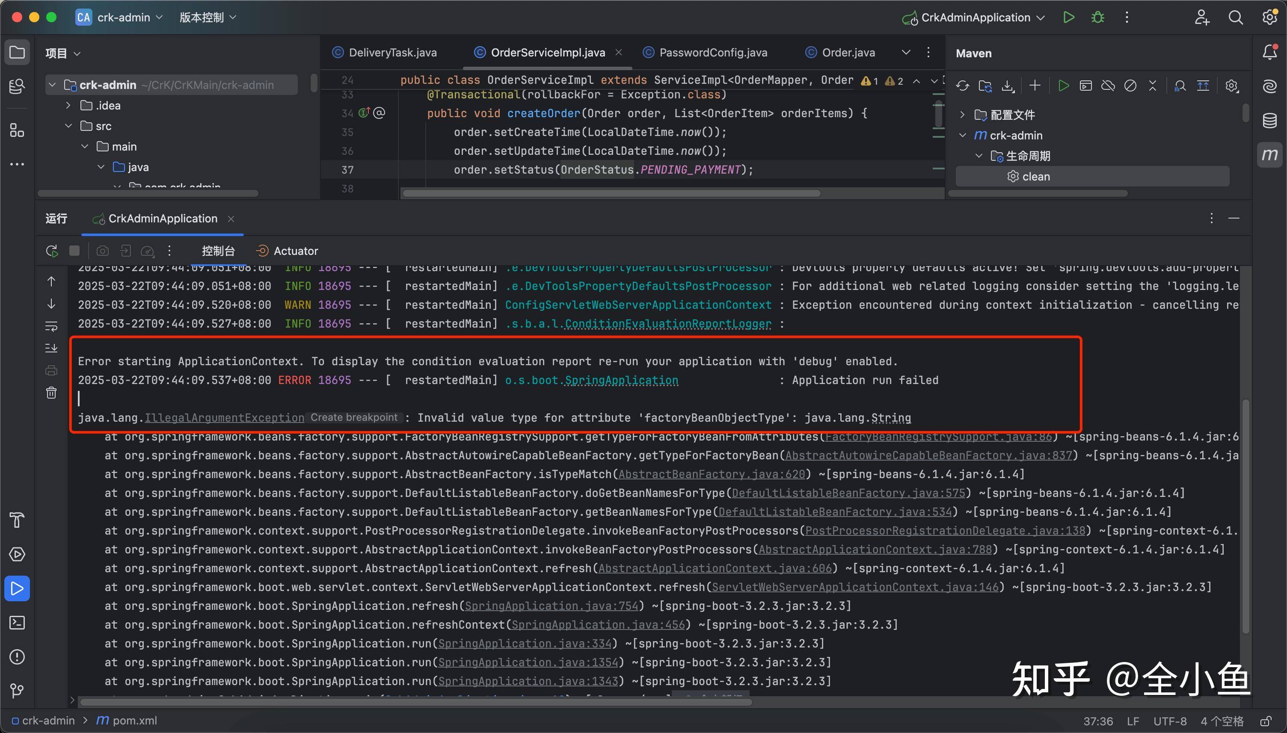Click console horizontal scrollbar

[x=416, y=702]
